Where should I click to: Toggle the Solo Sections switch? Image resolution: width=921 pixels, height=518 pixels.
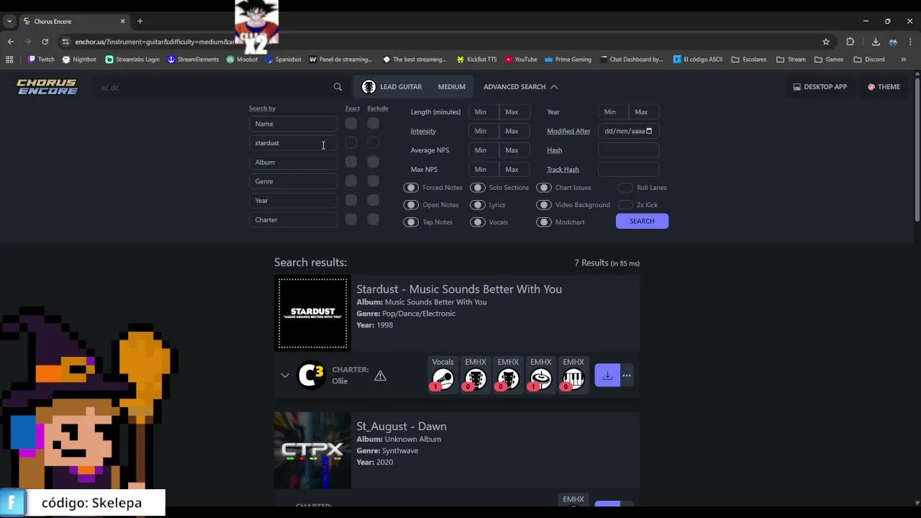(x=478, y=188)
